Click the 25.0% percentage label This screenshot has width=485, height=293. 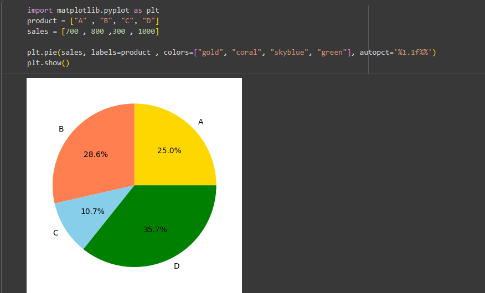point(169,151)
